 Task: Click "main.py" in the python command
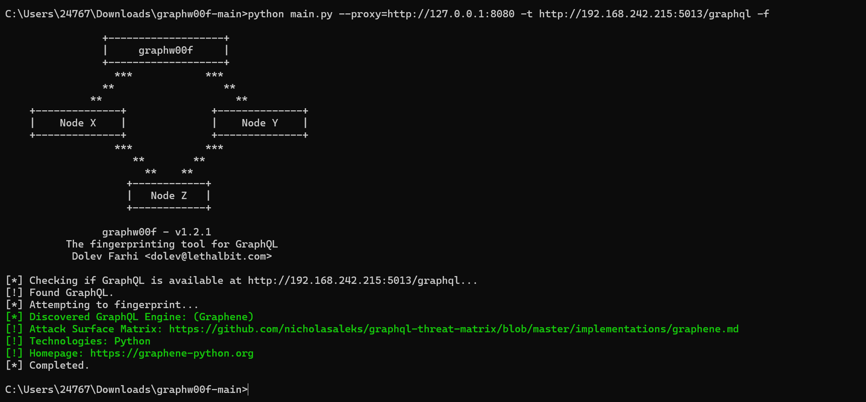(311, 14)
